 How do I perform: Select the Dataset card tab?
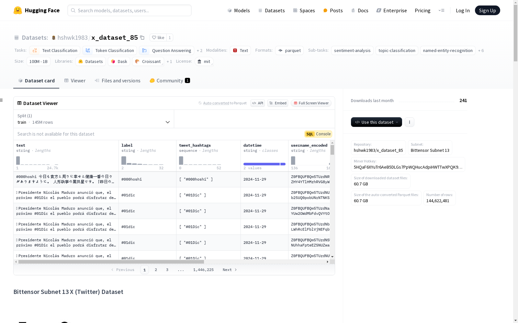(x=36, y=81)
